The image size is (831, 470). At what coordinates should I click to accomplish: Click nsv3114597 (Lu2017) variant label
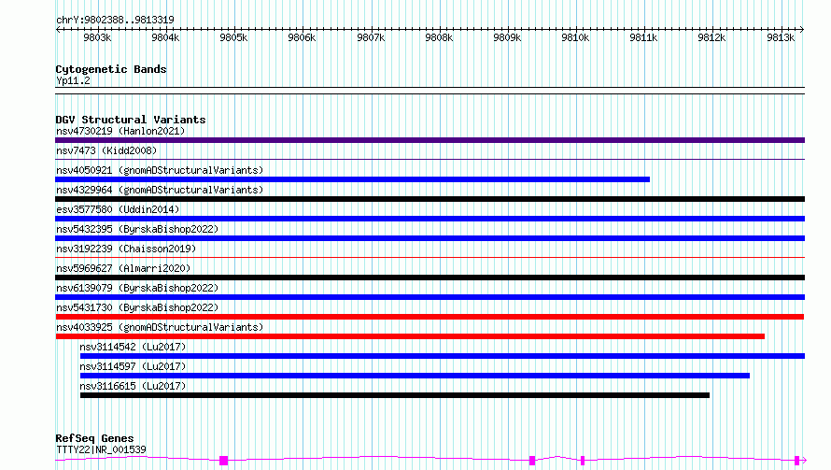pos(133,366)
